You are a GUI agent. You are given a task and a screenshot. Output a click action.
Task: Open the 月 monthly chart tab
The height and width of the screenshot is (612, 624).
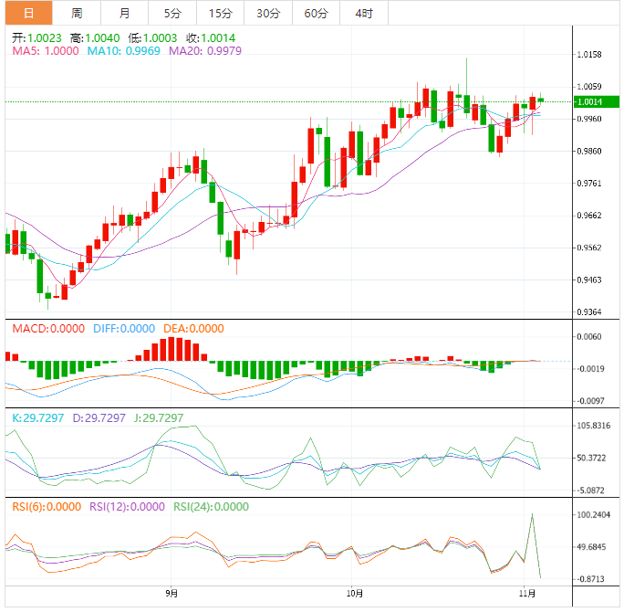(124, 13)
